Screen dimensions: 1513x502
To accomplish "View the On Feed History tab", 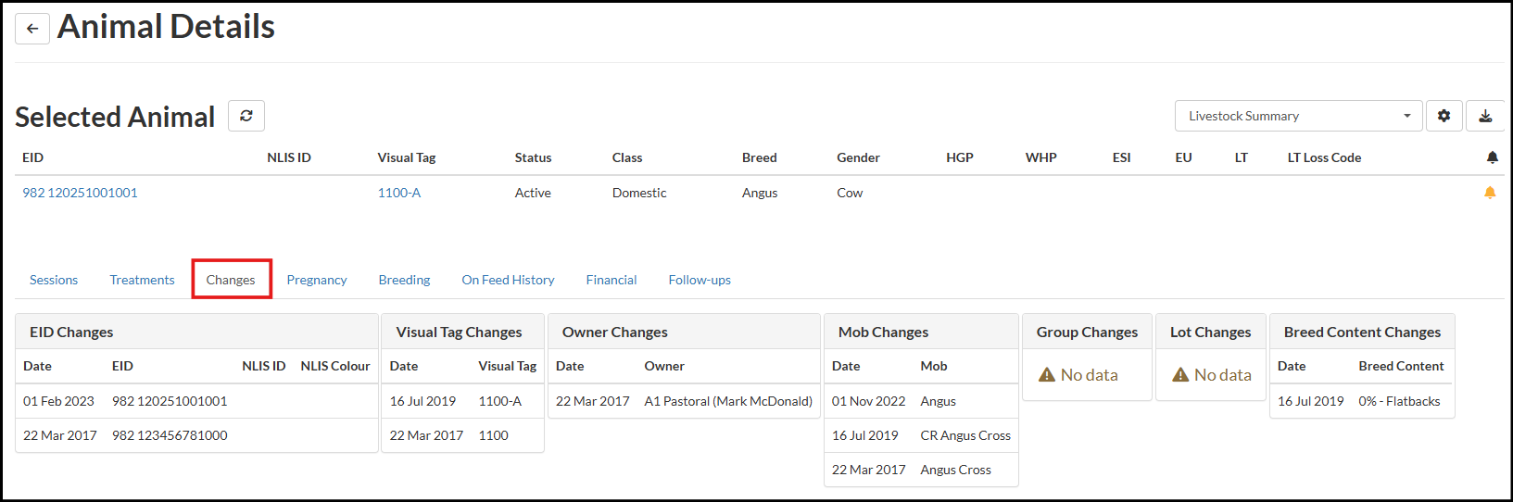I will point(508,280).
